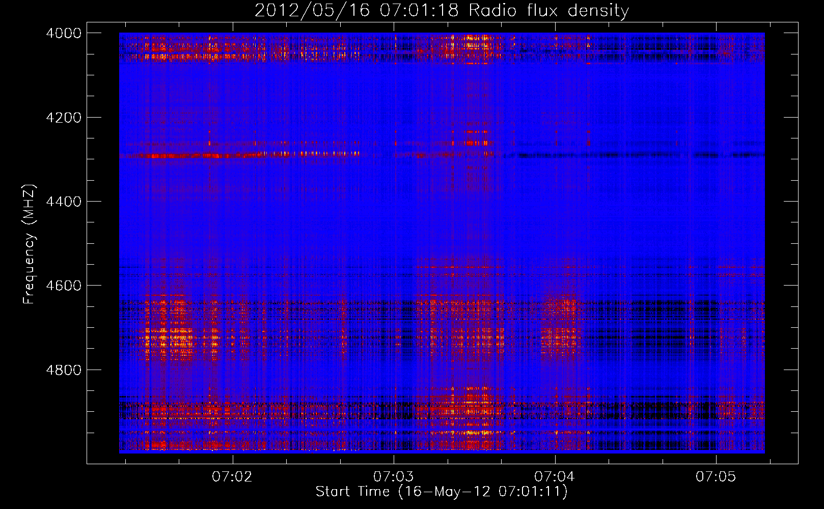The width and height of the screenshot is (824, 509).
Task: Click the 4600 frequency tick label
Action: click(x=64, y=286)
